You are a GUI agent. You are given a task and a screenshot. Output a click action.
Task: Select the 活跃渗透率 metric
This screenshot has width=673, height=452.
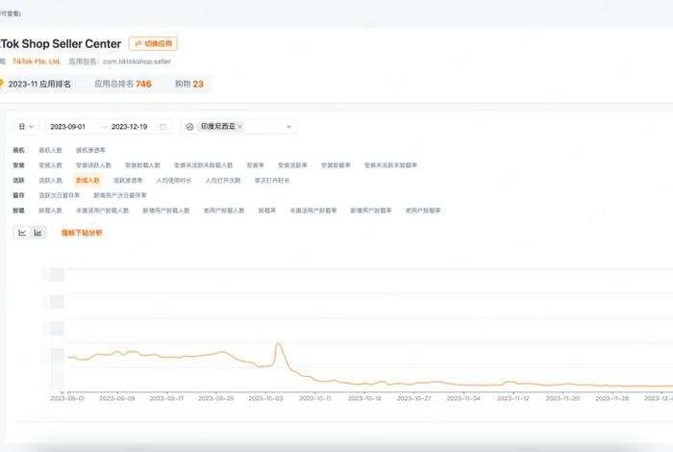click(x=128, y=180)
